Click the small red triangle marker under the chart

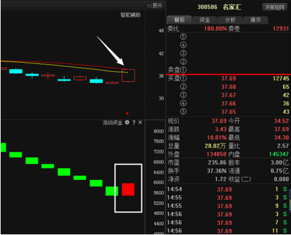127,113
